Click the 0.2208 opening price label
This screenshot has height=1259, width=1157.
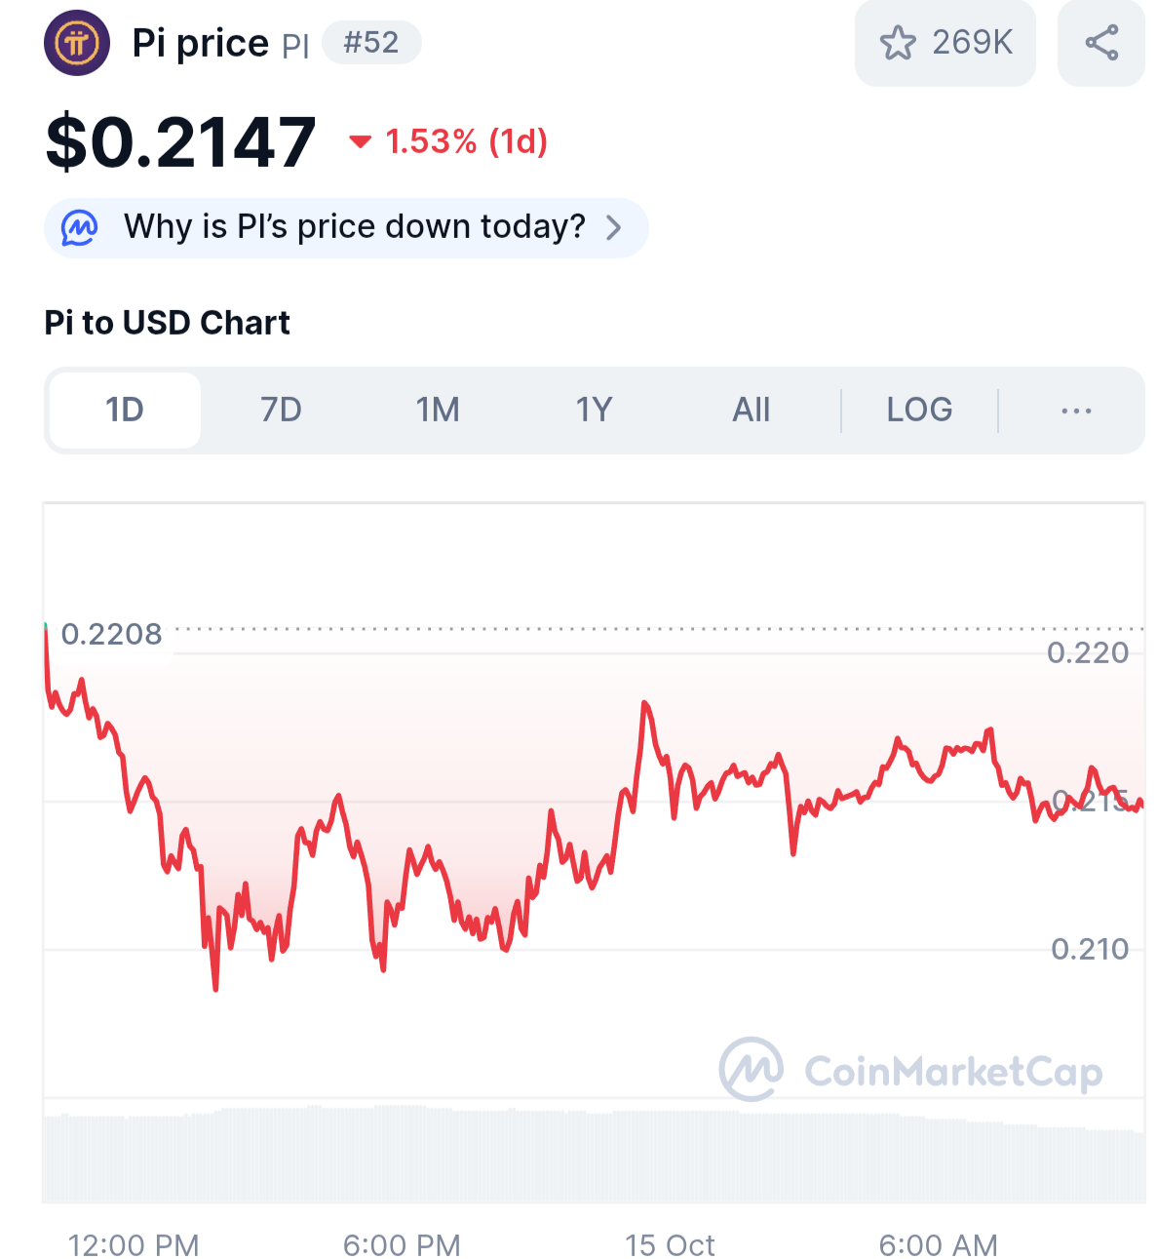[x=112, y=635]
